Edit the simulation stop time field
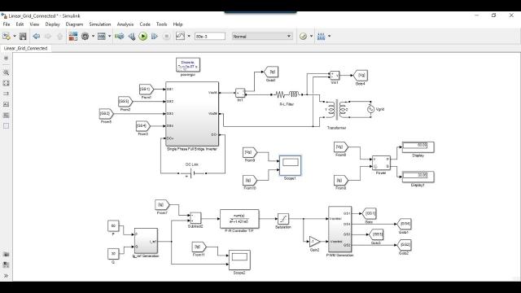Viewport: 521px width, 293px height. [210, 36]
